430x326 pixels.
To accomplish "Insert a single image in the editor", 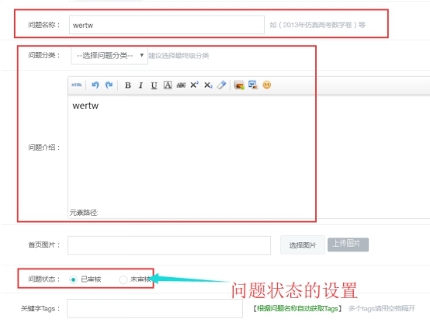I will coord(239,85).
